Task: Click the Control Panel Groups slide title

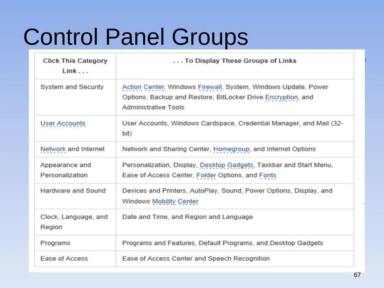Action: 136,37
